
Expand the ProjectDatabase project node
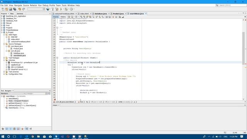click(x=2, y=30)
